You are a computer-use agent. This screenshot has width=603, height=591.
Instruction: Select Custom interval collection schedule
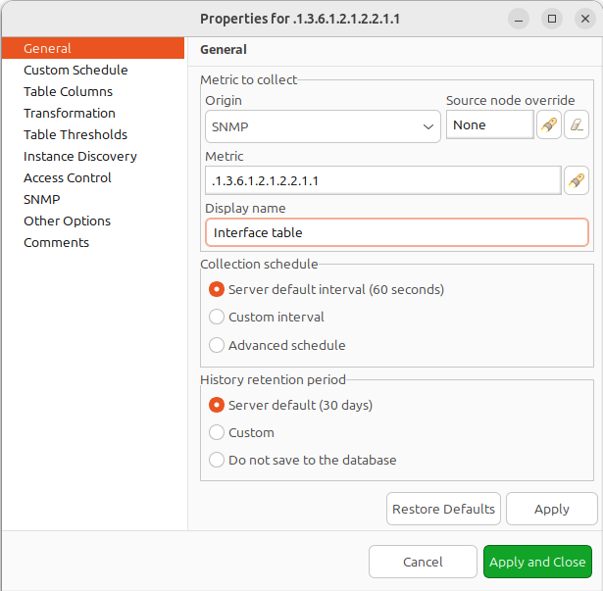[217, 318]
